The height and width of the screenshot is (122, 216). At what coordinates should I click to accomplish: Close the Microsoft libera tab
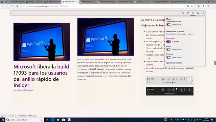(78, 2)
